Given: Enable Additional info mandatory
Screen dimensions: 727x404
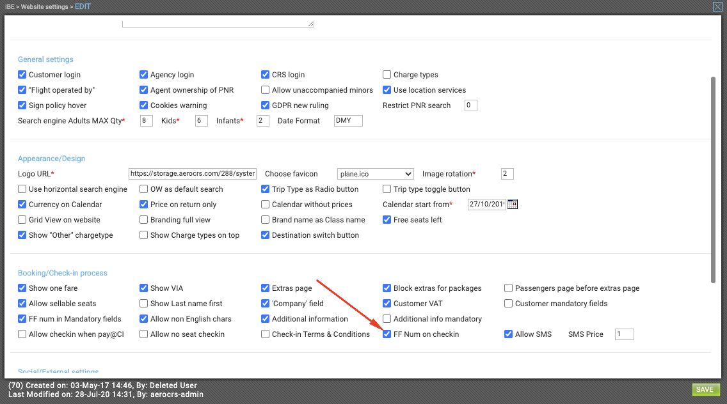Looking at the screenshot, I should (x=387, y=319).
